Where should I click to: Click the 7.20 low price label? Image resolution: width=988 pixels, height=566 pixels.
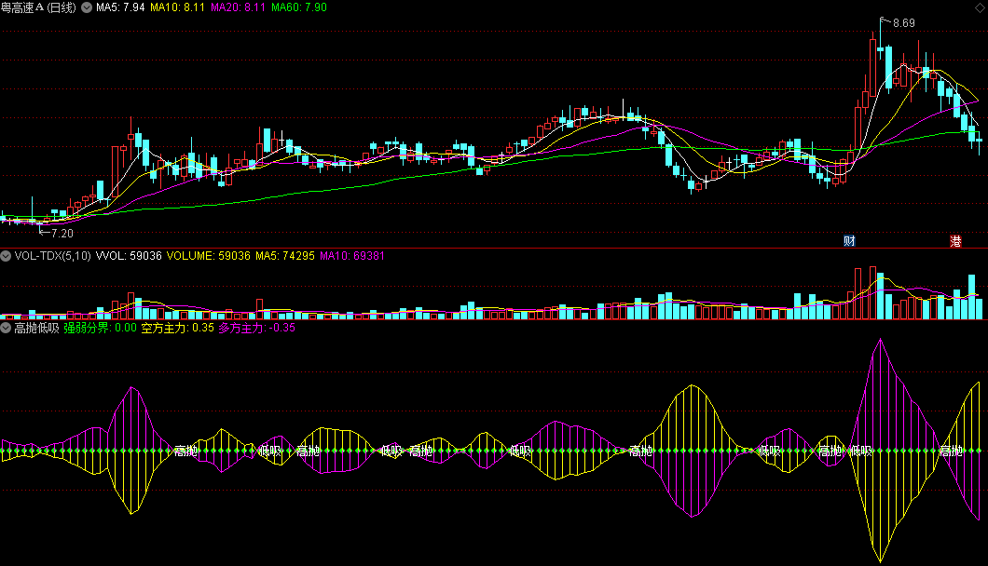[x=62, y=234]
